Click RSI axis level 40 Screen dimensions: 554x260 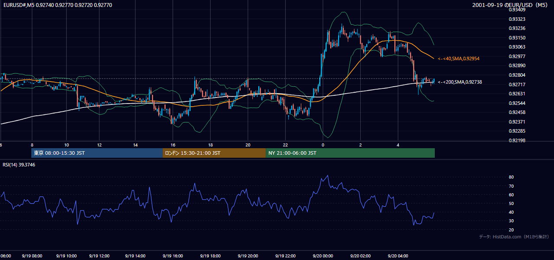tap(511, 212)
